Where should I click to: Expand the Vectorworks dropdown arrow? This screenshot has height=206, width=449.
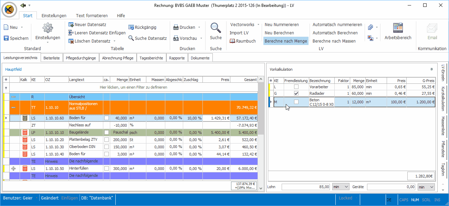(258, 25)
